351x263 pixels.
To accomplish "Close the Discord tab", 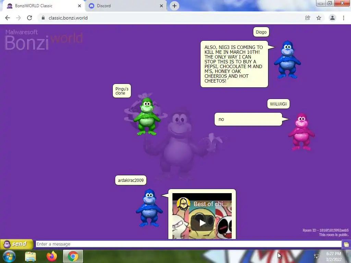I will [x=161, y=6].
